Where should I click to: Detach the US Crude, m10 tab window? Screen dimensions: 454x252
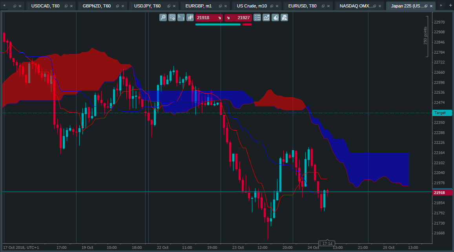coord(272,6)
